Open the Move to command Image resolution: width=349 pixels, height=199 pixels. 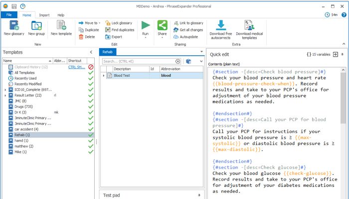89,23
